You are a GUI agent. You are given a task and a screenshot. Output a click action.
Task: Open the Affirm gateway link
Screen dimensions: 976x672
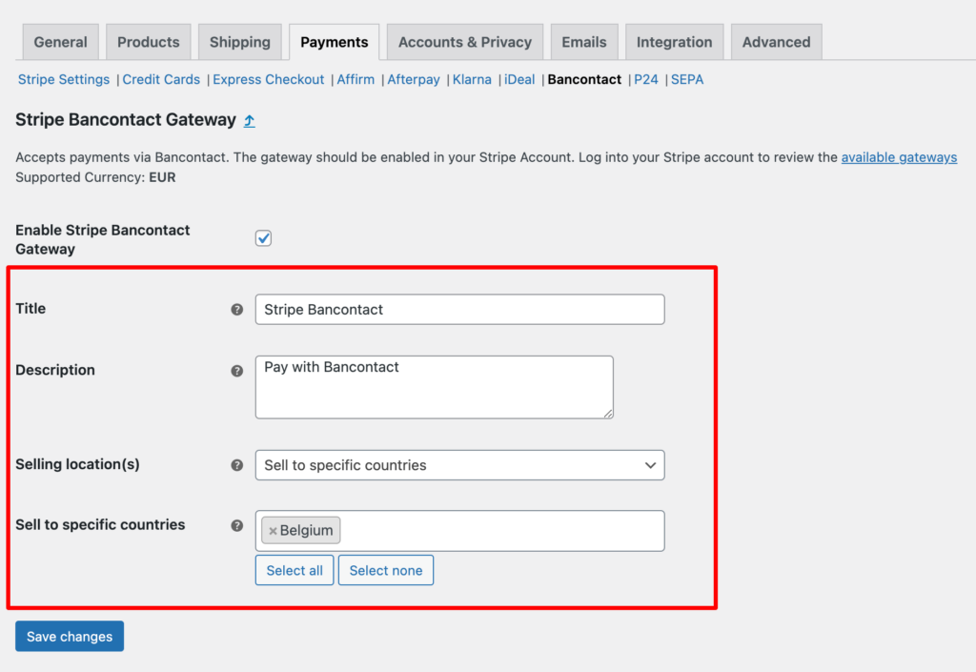pos(356,80)
